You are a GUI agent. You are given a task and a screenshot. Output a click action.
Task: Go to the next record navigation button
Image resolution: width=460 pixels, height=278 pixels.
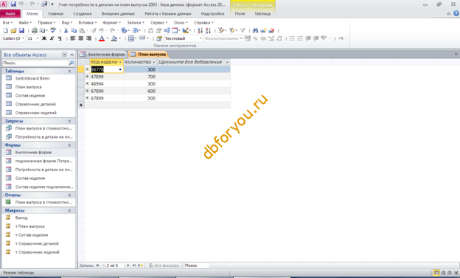click(x=128, y=265)
